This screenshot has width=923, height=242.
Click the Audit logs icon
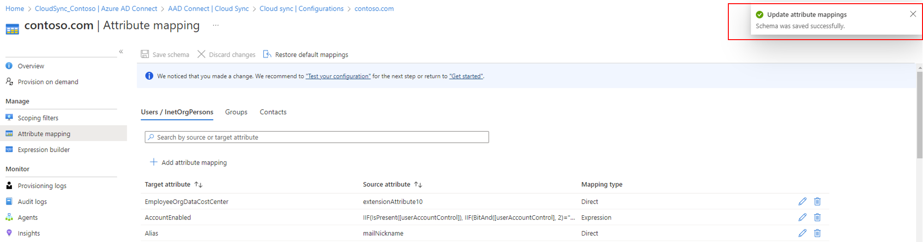(x=9, y=201)
